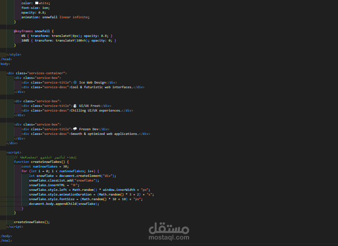Click the "snowflake.style.fontSize" line
Viewport: 338px width, 246px height.
coord(86,199)
